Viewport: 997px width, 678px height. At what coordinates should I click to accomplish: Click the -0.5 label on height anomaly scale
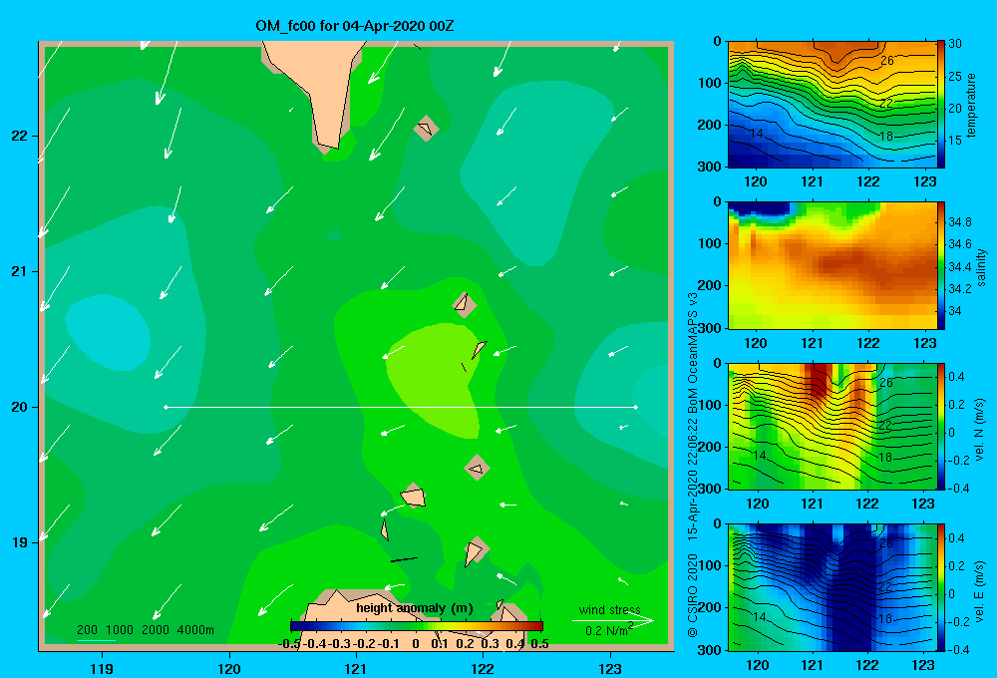click(289, 644)
